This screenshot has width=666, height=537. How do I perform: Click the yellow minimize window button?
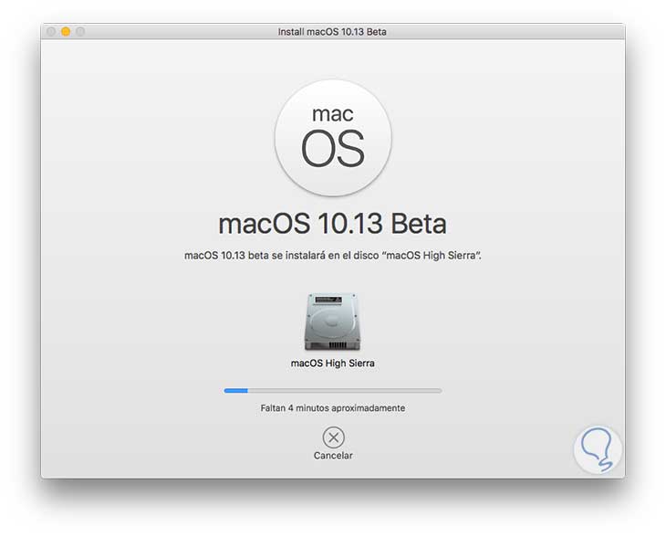(x=66, y=31)
